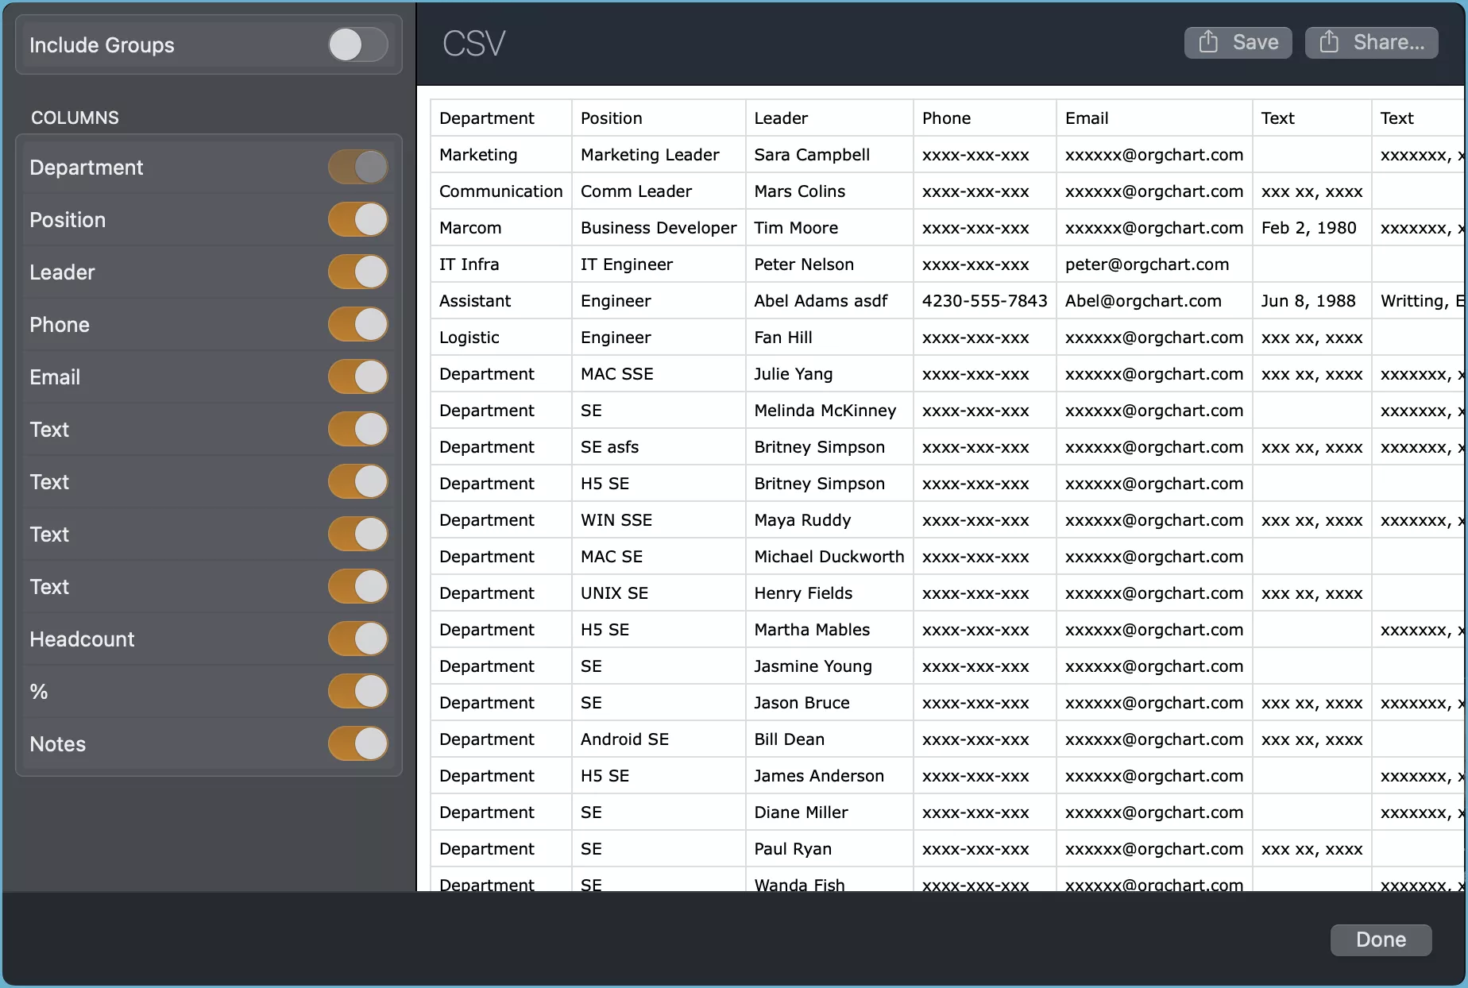Click the Fan Hill leader cell

(x=829, y=338)
